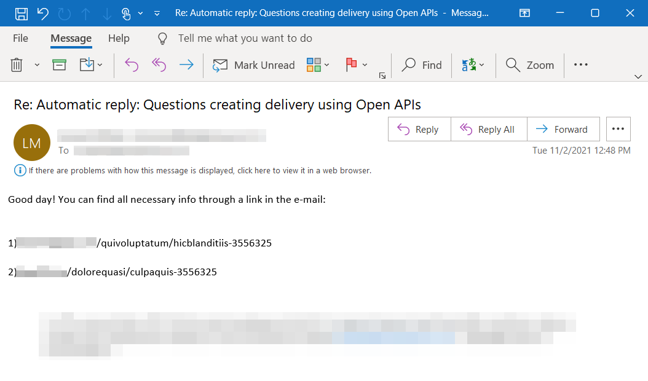Flag the message for follow up
This screenshot has width=648, height=381.
pos(352,65)
